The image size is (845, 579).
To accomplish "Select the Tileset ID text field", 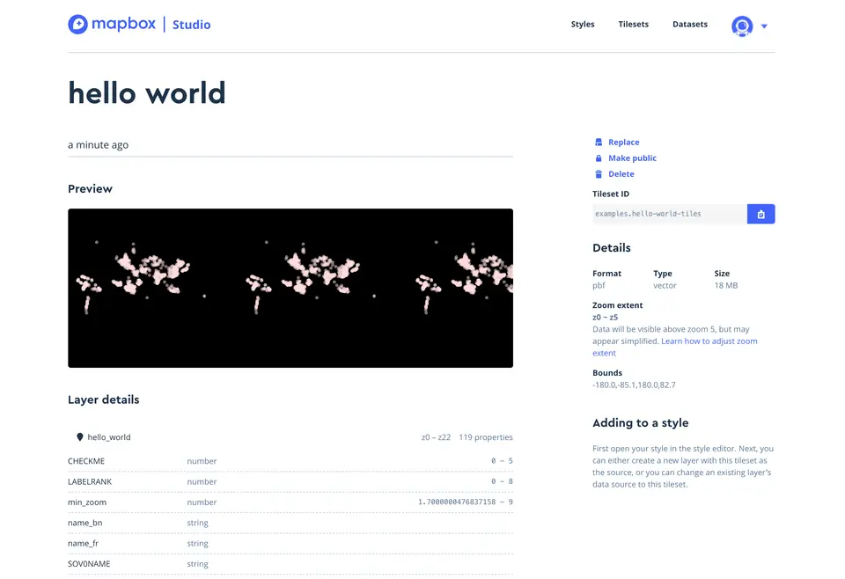I will pyautogui.click(x=669, y=214).
